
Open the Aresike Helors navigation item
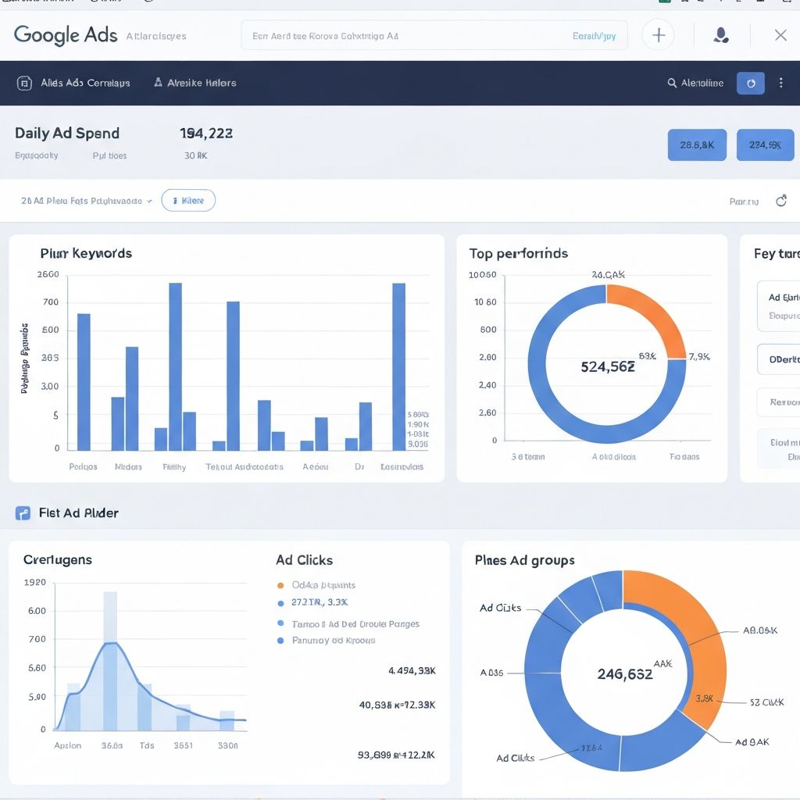pos(195,83)
